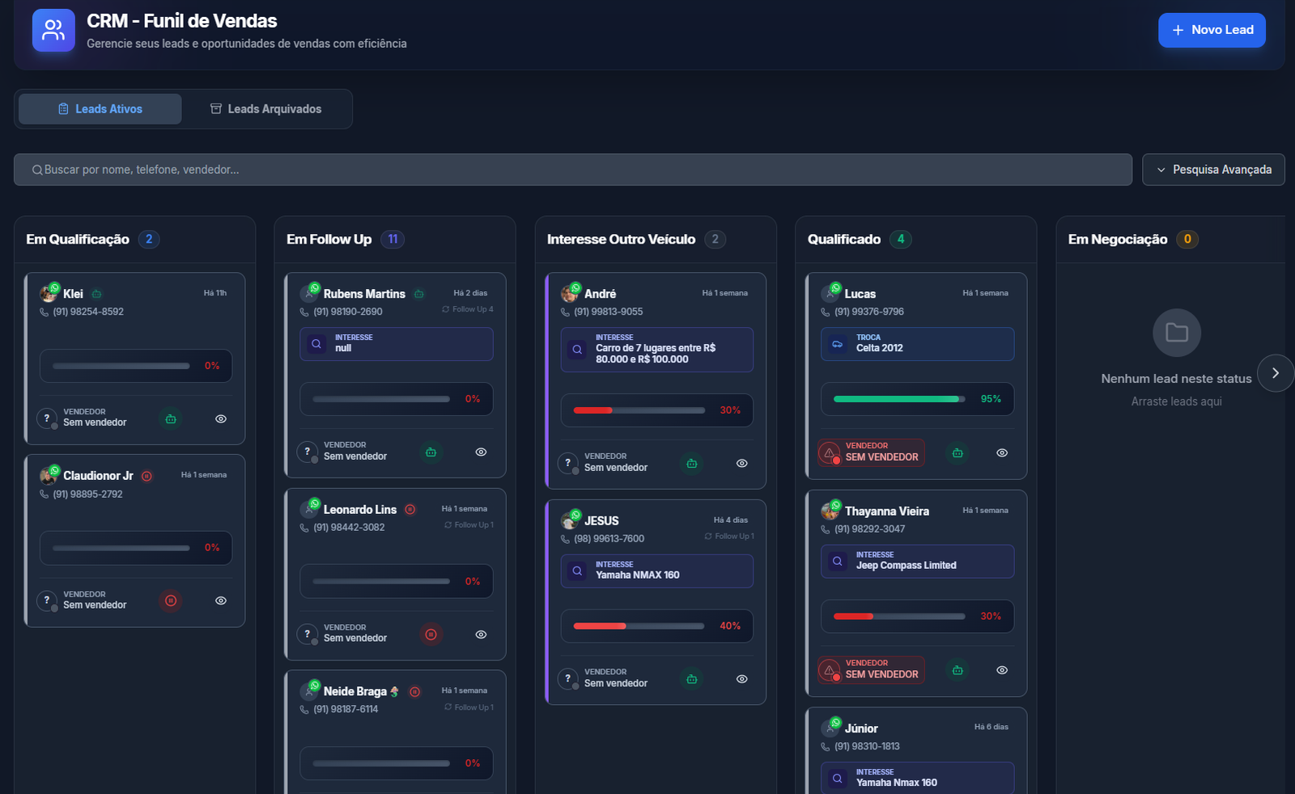
Task: Click the CRM users logo icon in header
Action: (x=53, y=30)
